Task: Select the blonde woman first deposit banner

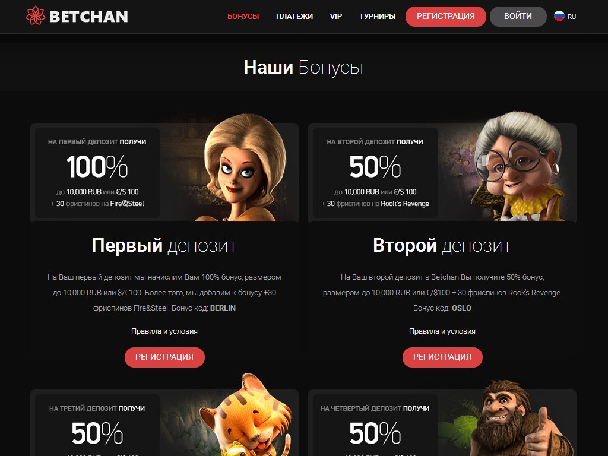Action: pos(164,172)
